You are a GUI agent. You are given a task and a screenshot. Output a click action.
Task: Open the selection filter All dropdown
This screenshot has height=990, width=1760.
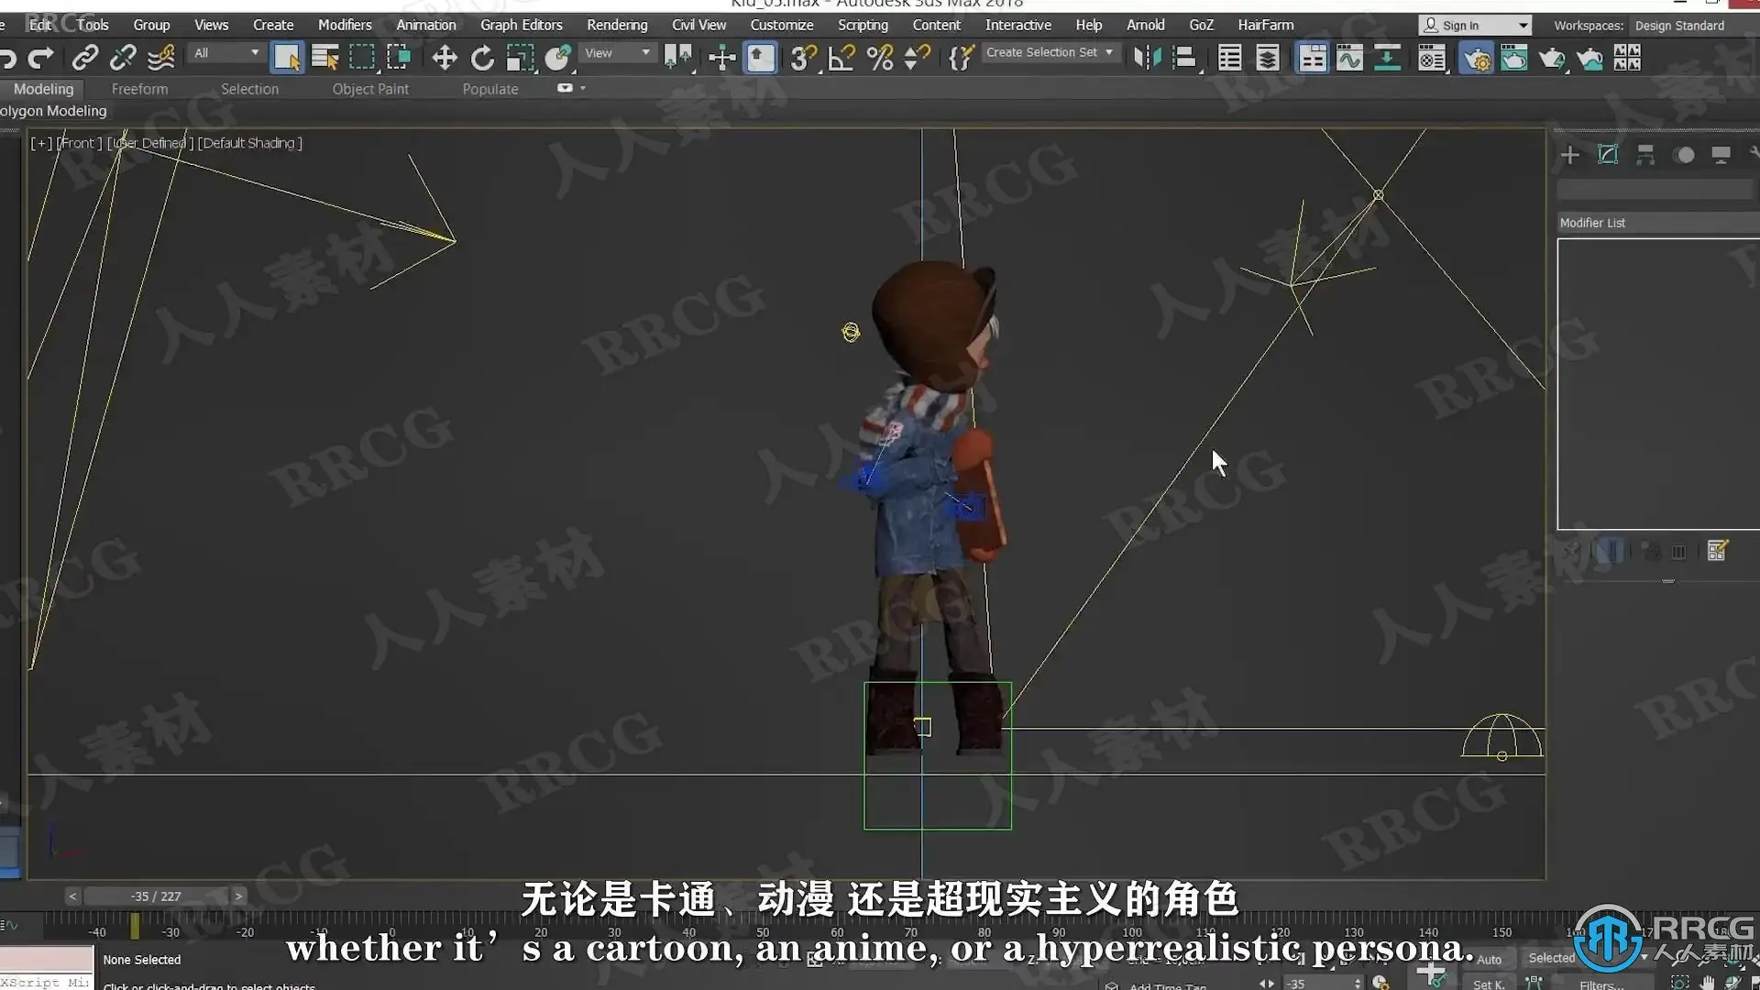pyautogui.click(x=225, y=53)
